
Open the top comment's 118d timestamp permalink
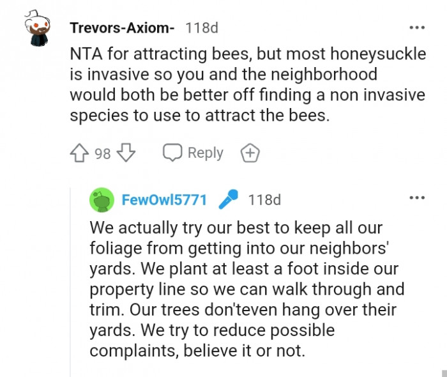tap(201, 28)
